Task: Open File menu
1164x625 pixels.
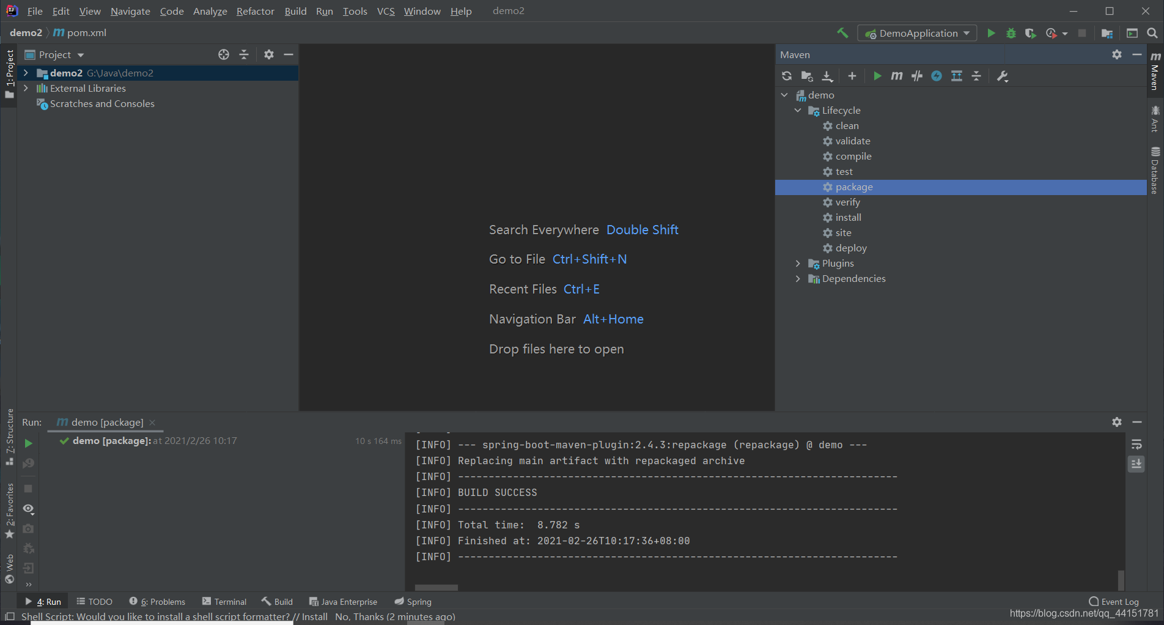Action: pos(35,11)
